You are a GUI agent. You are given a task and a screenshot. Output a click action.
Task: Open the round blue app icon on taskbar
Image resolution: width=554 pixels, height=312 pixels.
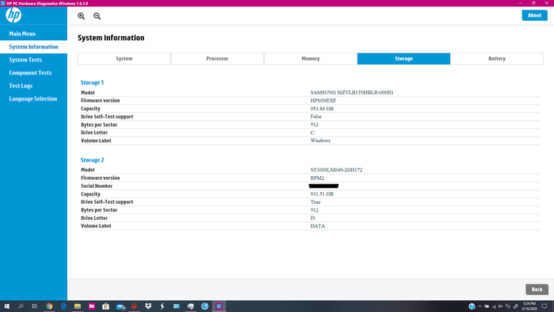204,306
